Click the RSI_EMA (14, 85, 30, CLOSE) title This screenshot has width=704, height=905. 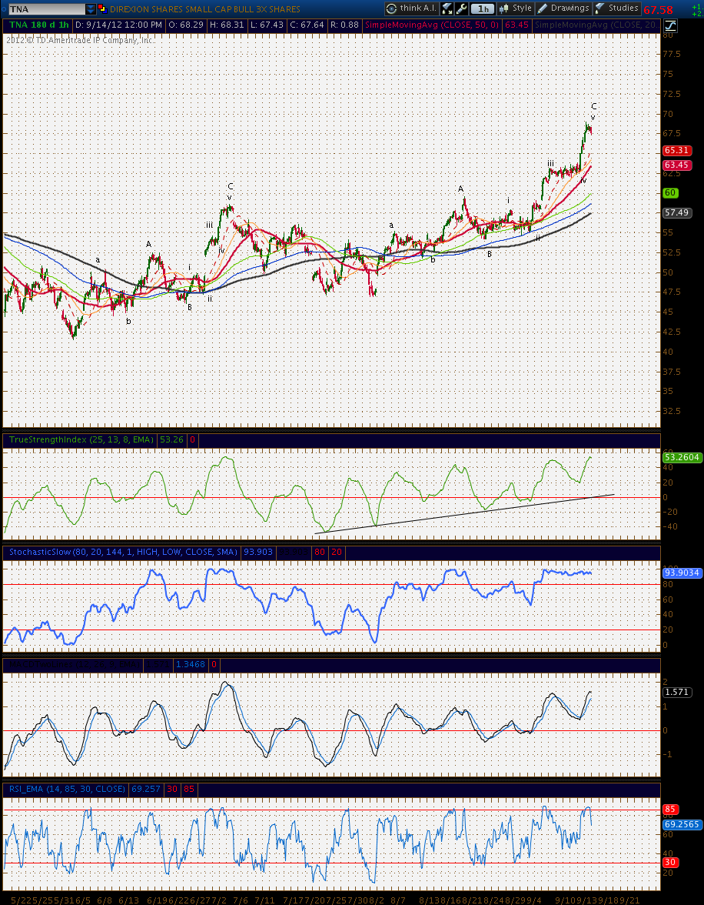pos(67,788)
